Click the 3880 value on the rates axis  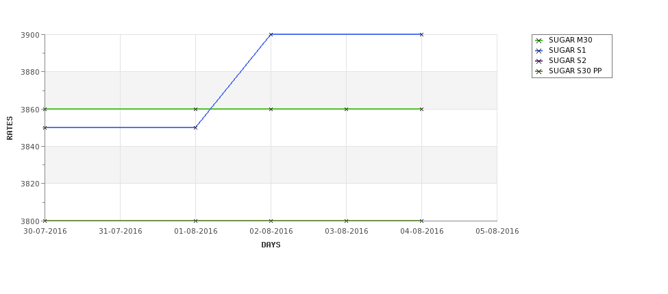click(30, 72)
